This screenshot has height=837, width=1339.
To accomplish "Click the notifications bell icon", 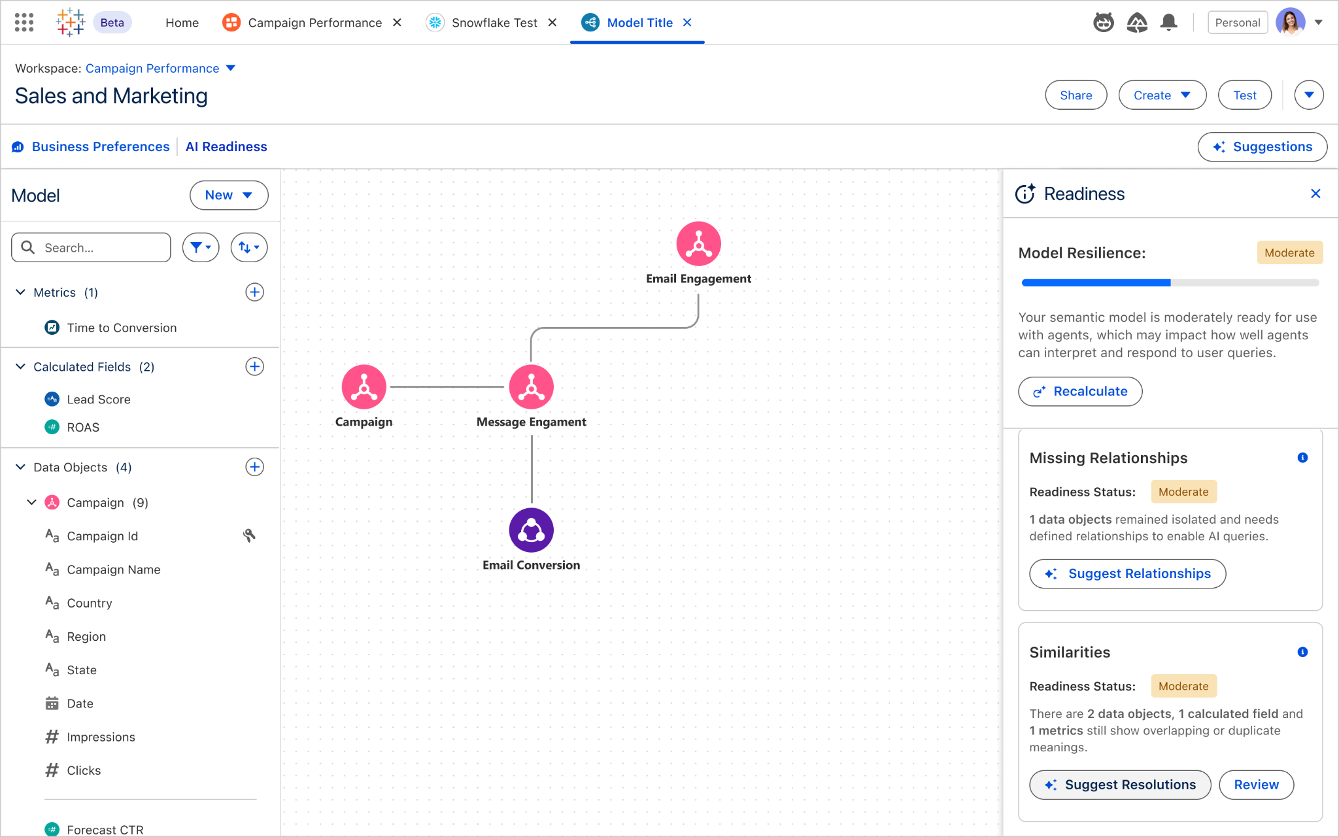I will coord(1168,22).
